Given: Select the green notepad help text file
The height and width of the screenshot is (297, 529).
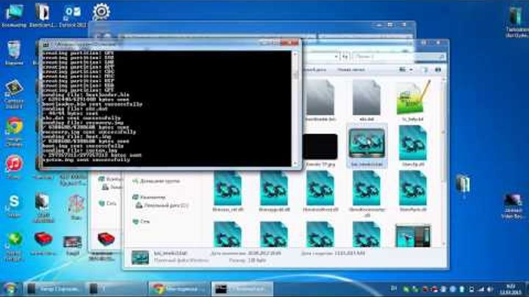Looking at the screenshot, I should [x=412, y=99].
